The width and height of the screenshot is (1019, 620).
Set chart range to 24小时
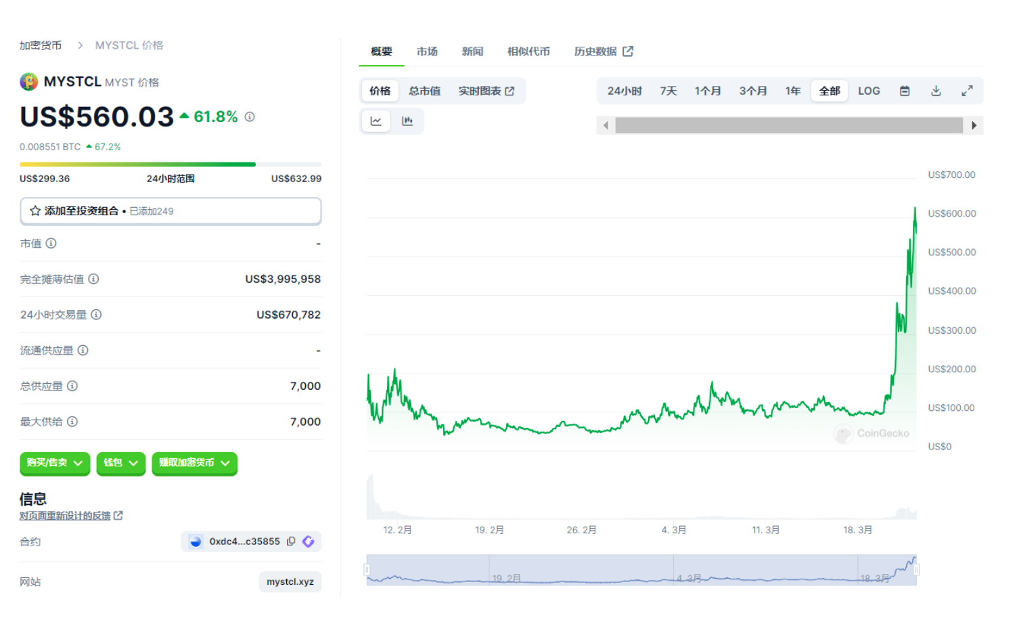(x=625, y=91)
